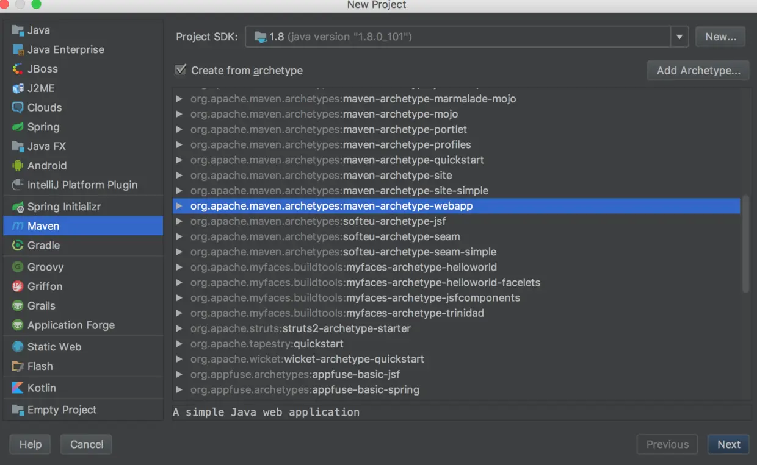Click the archetype list vertical scrollbar thumb
Viewport: 757px width, 465px height.
[745, 244]
